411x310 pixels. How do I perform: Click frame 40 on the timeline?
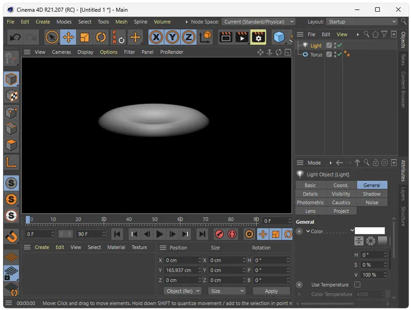tap(129, 220)
